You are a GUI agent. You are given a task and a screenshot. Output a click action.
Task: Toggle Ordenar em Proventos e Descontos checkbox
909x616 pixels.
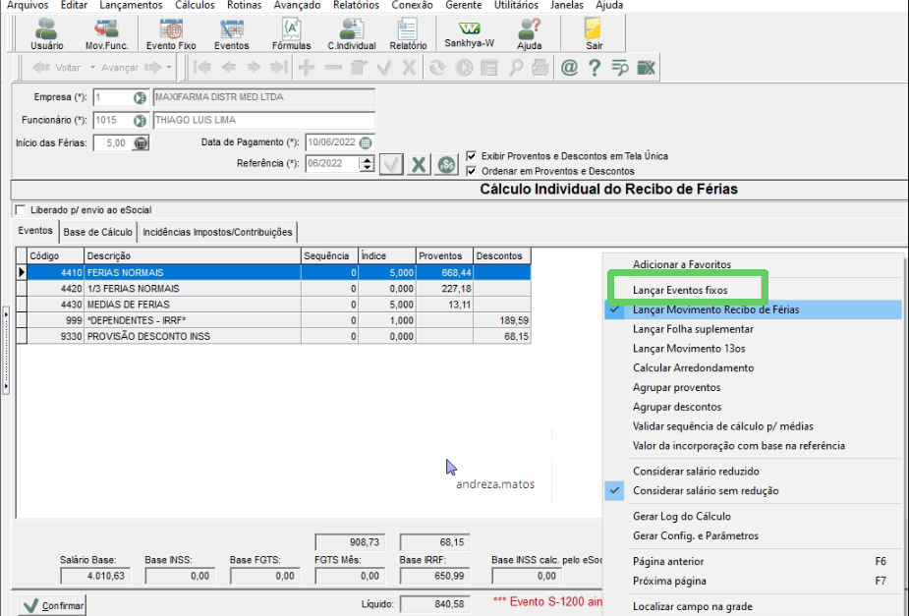[x=472, y=171]
